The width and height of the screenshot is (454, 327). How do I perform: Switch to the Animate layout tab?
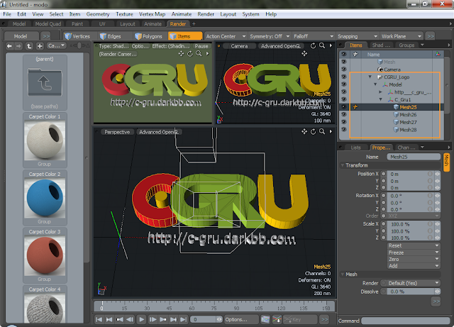[153, 24]
